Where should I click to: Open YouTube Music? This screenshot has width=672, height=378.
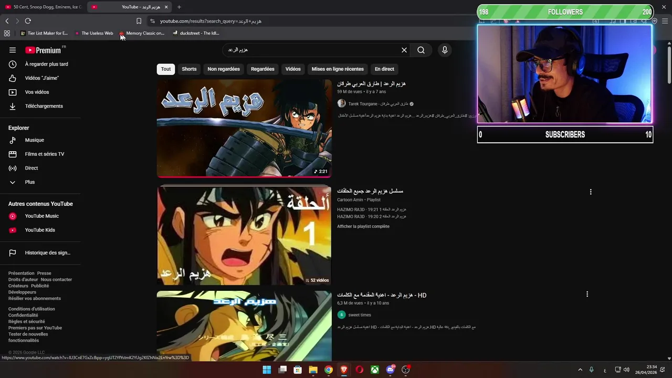40,216
